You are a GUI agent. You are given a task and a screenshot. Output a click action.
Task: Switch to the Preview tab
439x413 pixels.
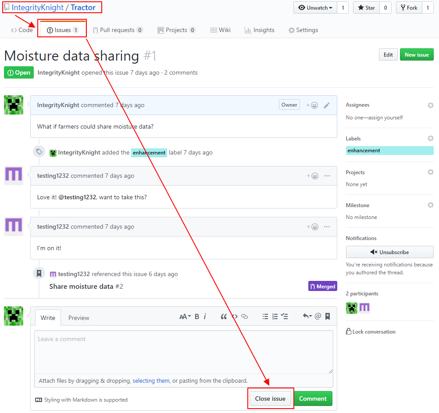79,317
